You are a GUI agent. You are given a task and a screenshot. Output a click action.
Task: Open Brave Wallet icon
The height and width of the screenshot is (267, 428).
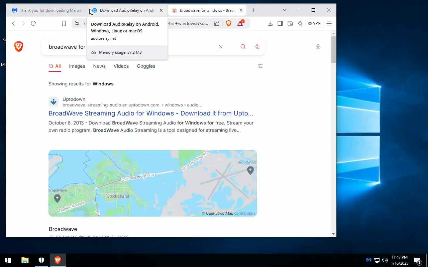290,23
